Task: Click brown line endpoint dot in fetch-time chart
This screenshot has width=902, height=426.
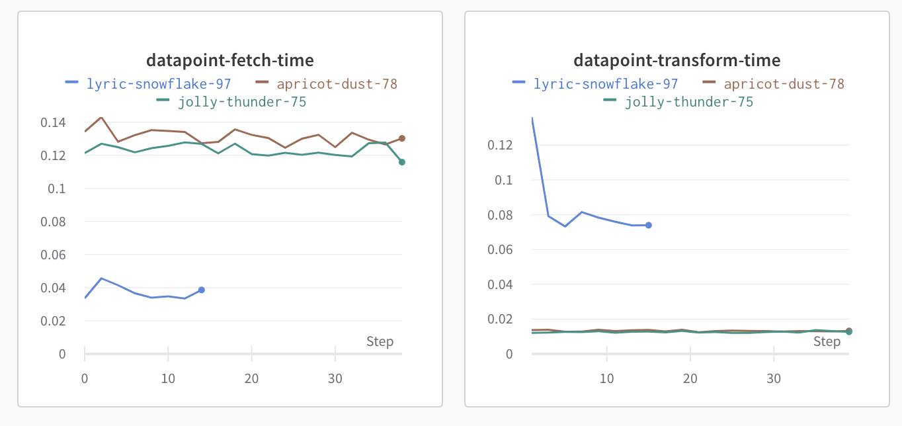Action: tap(401, 138)
